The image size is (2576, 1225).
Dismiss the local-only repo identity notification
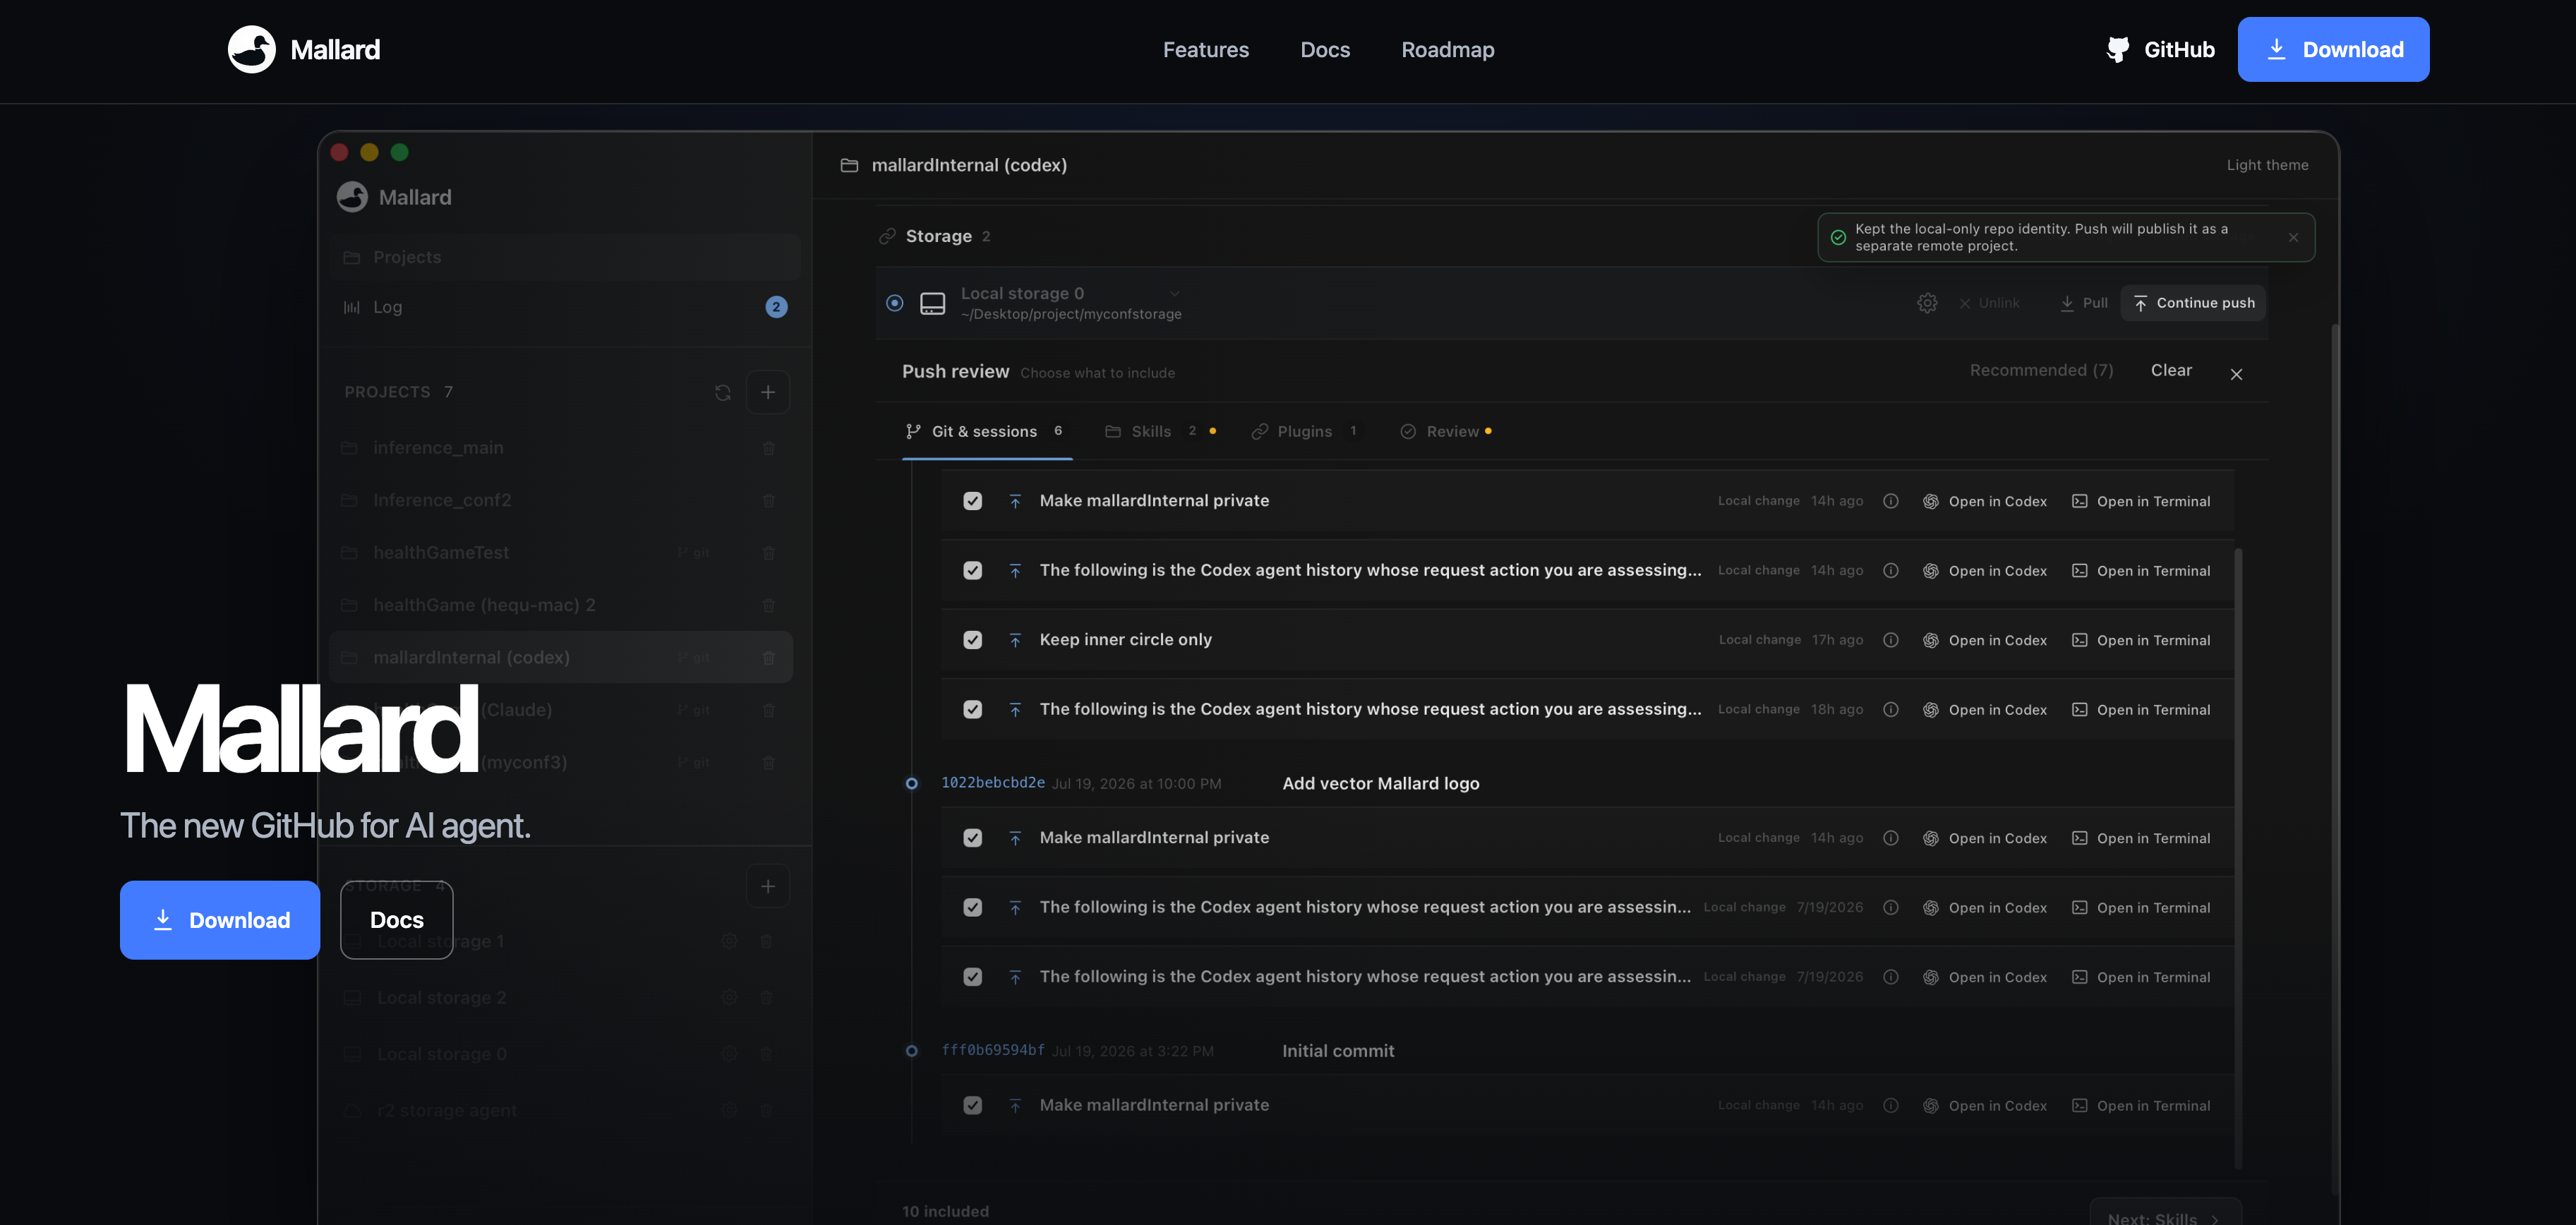(x=2293, y=237)
